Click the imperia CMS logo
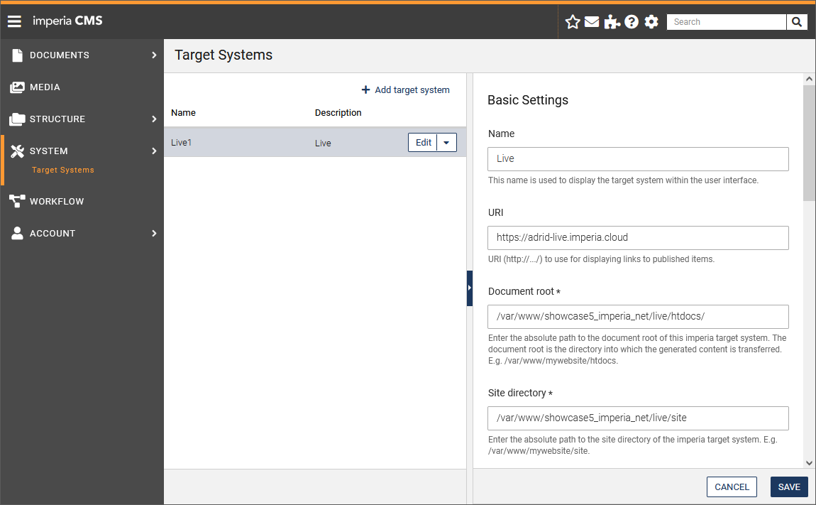The height and width of the screenshot is (505, 816). (x=67, y=21)
